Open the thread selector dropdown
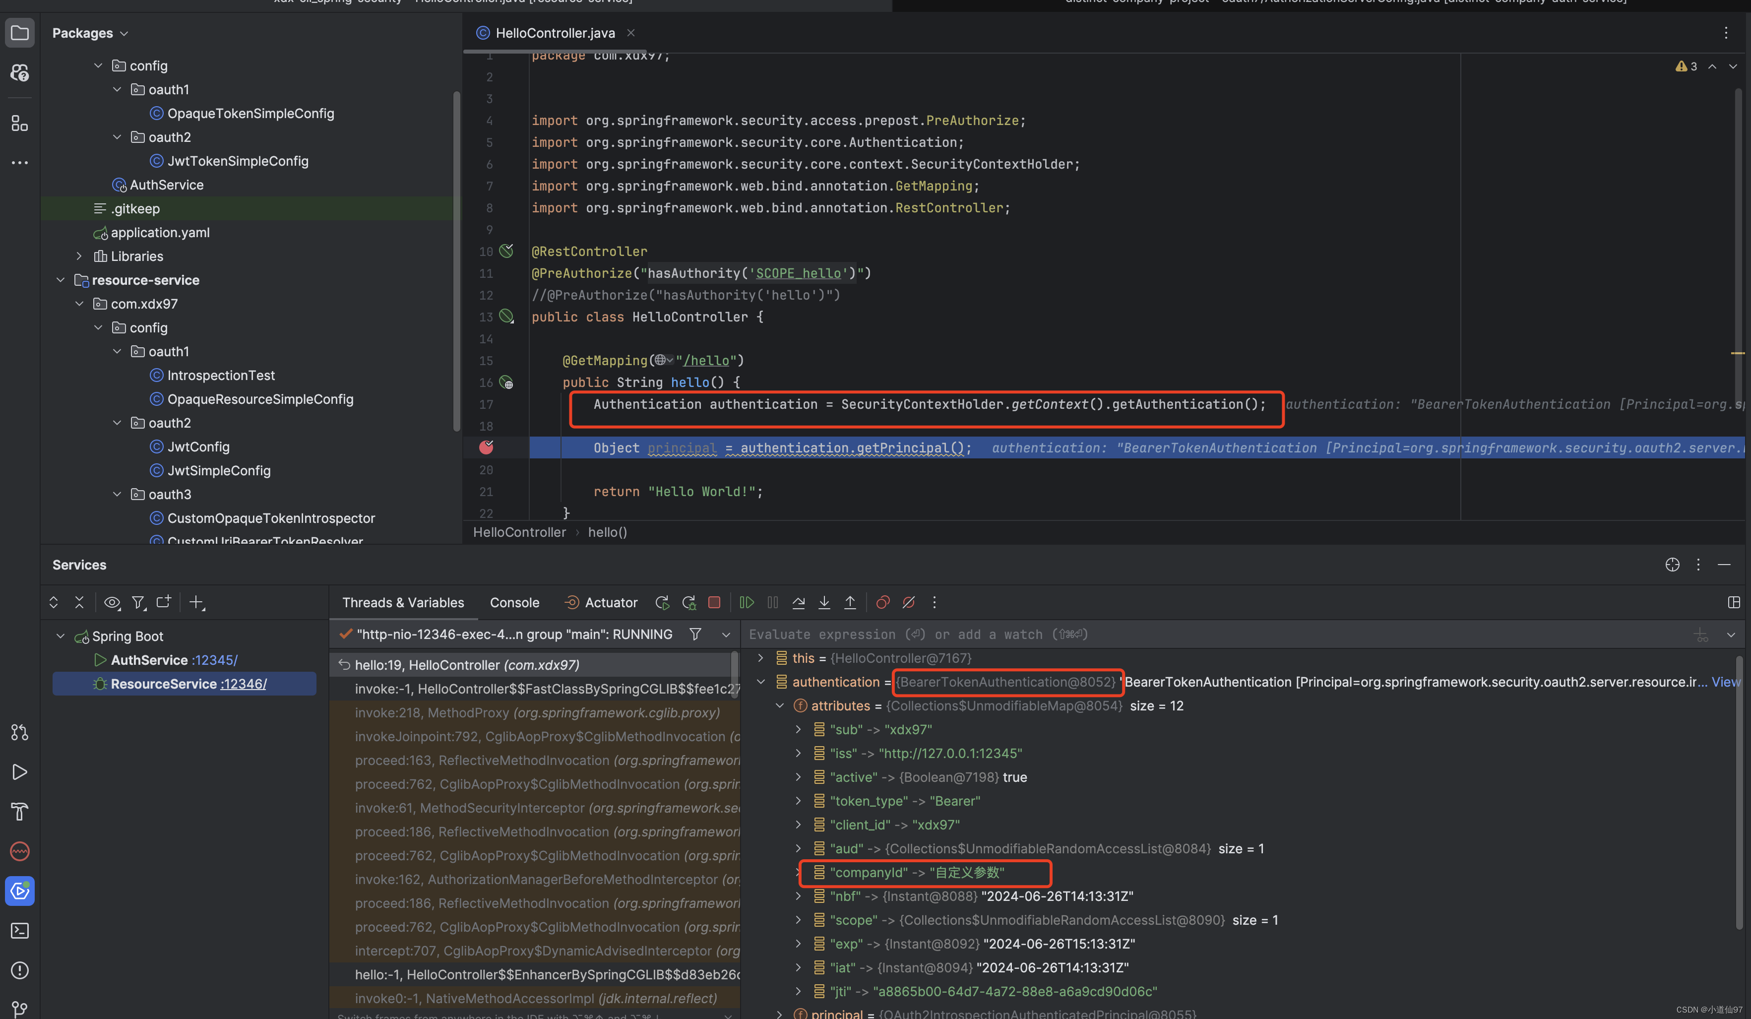Image resolution: width=1751 pixels, height=1019 pixels. [x=726, y=635]
